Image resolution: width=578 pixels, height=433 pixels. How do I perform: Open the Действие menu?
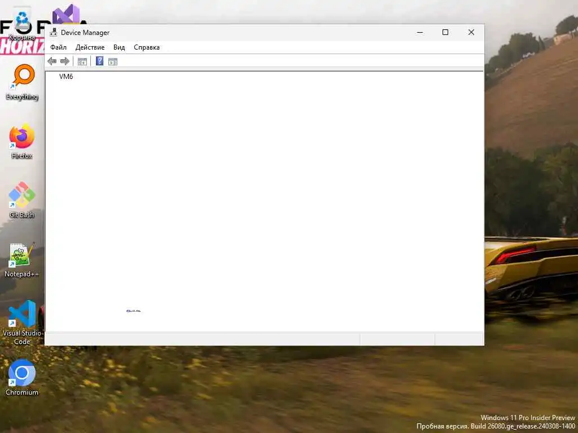coord(90,47)
